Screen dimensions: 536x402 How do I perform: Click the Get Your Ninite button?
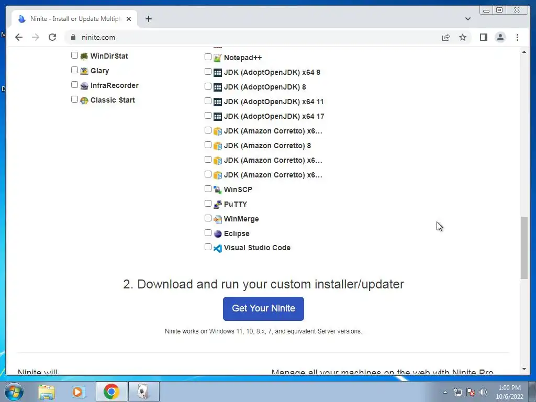[263, 309]
